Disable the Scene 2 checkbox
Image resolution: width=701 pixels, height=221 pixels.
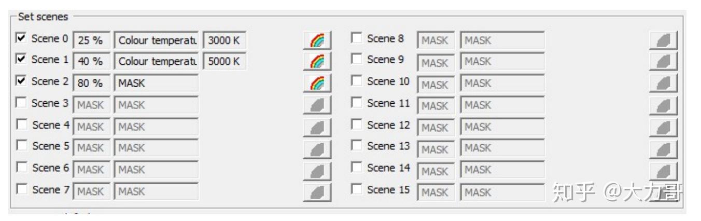(x=21, y=81)
